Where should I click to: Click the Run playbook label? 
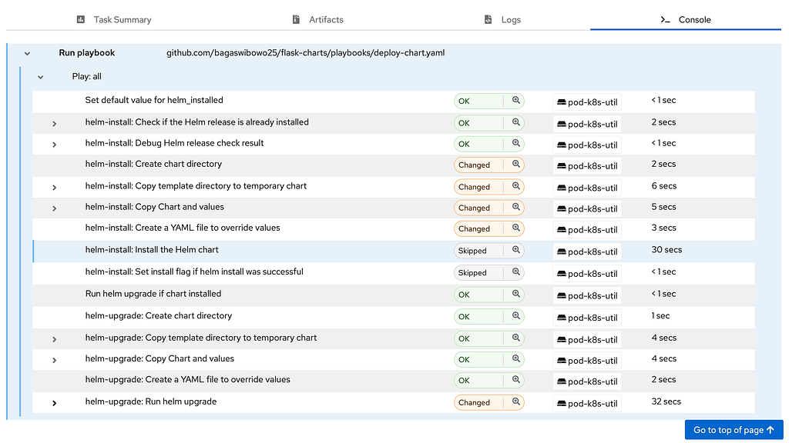click(x=86, y=53)
